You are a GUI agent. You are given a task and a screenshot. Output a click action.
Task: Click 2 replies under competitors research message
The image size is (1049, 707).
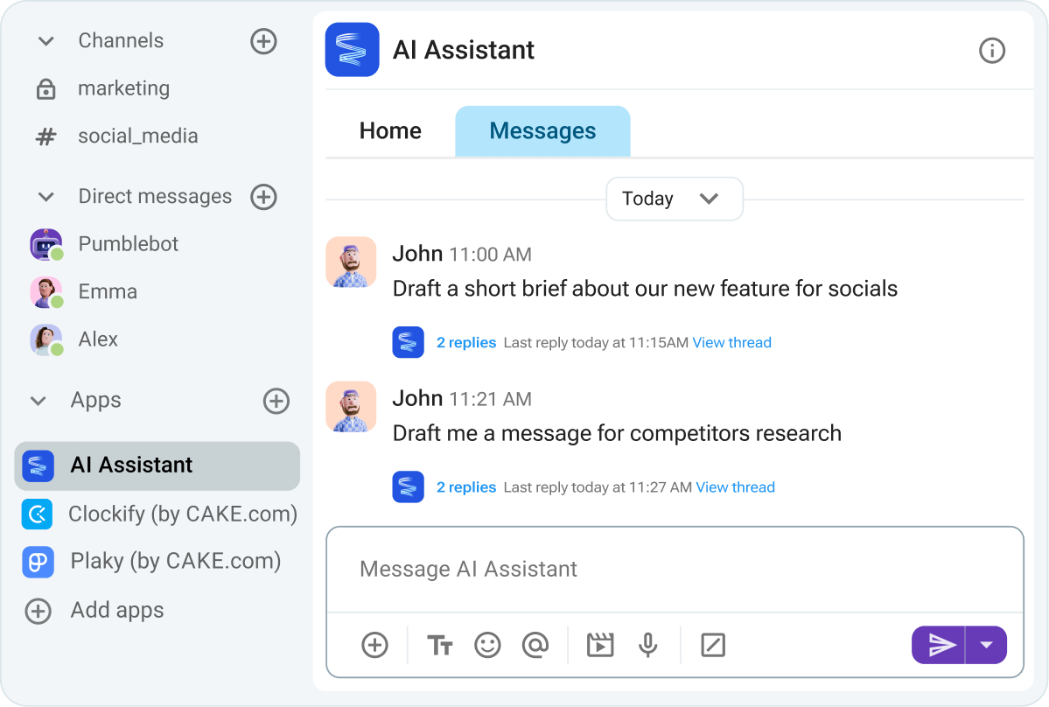tap(466, 486)
